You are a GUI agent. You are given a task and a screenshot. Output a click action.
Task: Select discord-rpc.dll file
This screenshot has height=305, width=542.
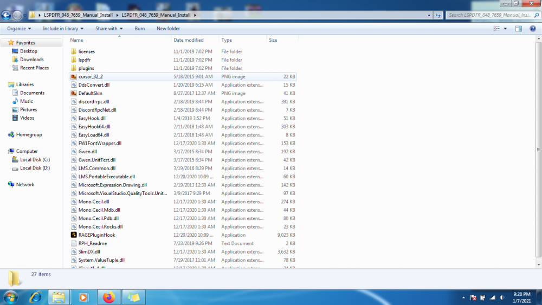[x=94, y=101]
